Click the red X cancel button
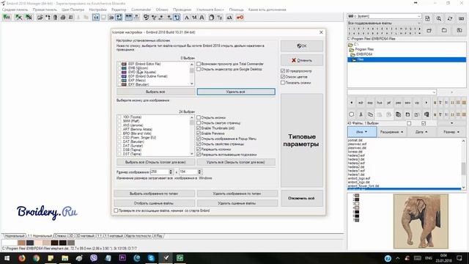This screenshot has height=264, width=469. pyautogui.click(x=302, y=60)
